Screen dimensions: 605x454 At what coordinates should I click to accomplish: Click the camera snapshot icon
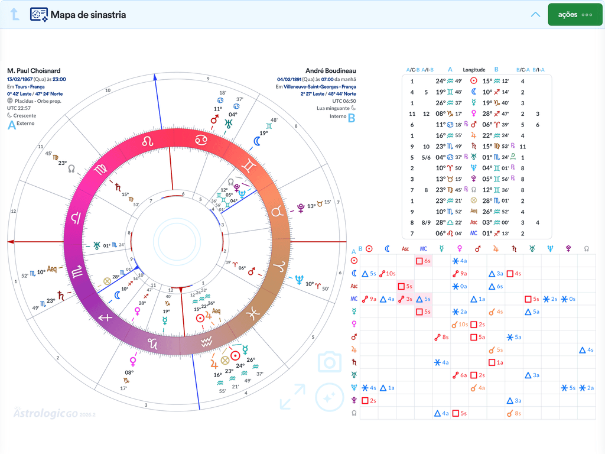point(330,362)
